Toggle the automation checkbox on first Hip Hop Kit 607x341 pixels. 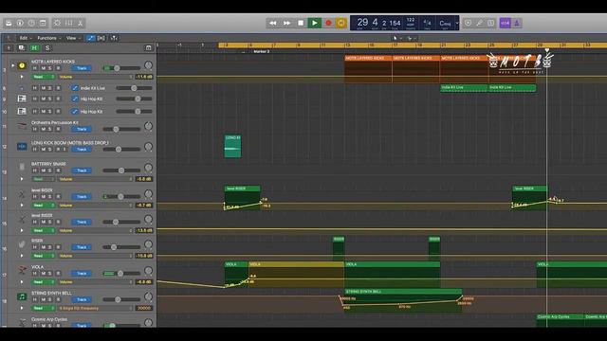tap(75, 99)
